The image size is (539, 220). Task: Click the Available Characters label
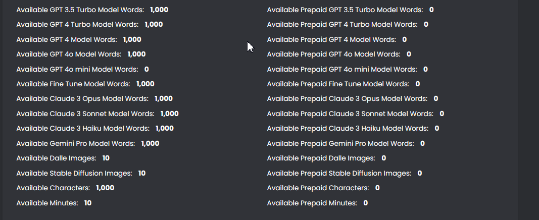(x=53, y=188)
